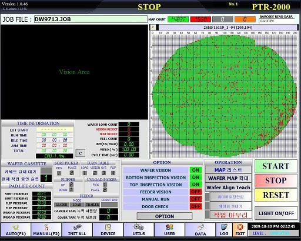Click the C clear button beside CPU readout

(x=81, y=153)
